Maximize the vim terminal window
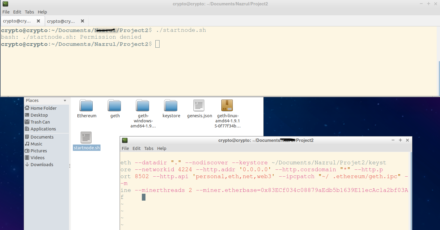The height and width of the screenshot is (230, 440). [x=400, y=140]
